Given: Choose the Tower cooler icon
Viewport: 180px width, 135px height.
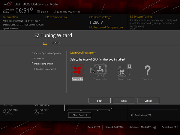Looking at the screenshot, I should (100, 70).
